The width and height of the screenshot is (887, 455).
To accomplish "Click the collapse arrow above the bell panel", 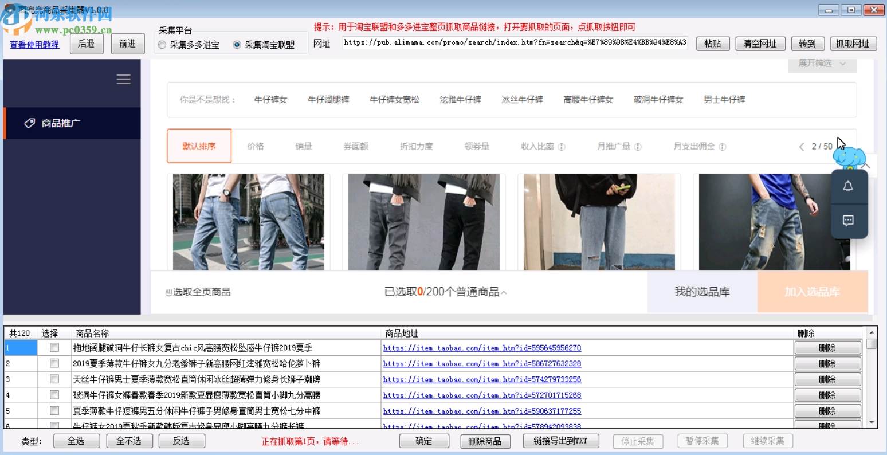I will [865, 164].
